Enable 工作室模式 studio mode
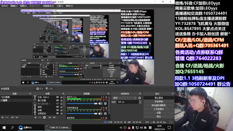This screenshot has height=131, width=233. (159, 109)
